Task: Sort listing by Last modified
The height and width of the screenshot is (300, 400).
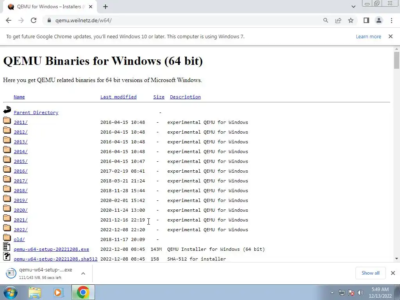Action: coord(118,97)
